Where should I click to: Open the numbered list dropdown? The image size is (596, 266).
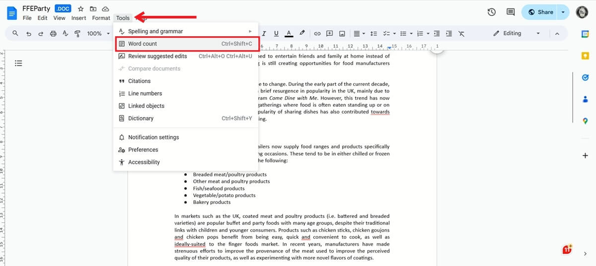click(422, 33)
